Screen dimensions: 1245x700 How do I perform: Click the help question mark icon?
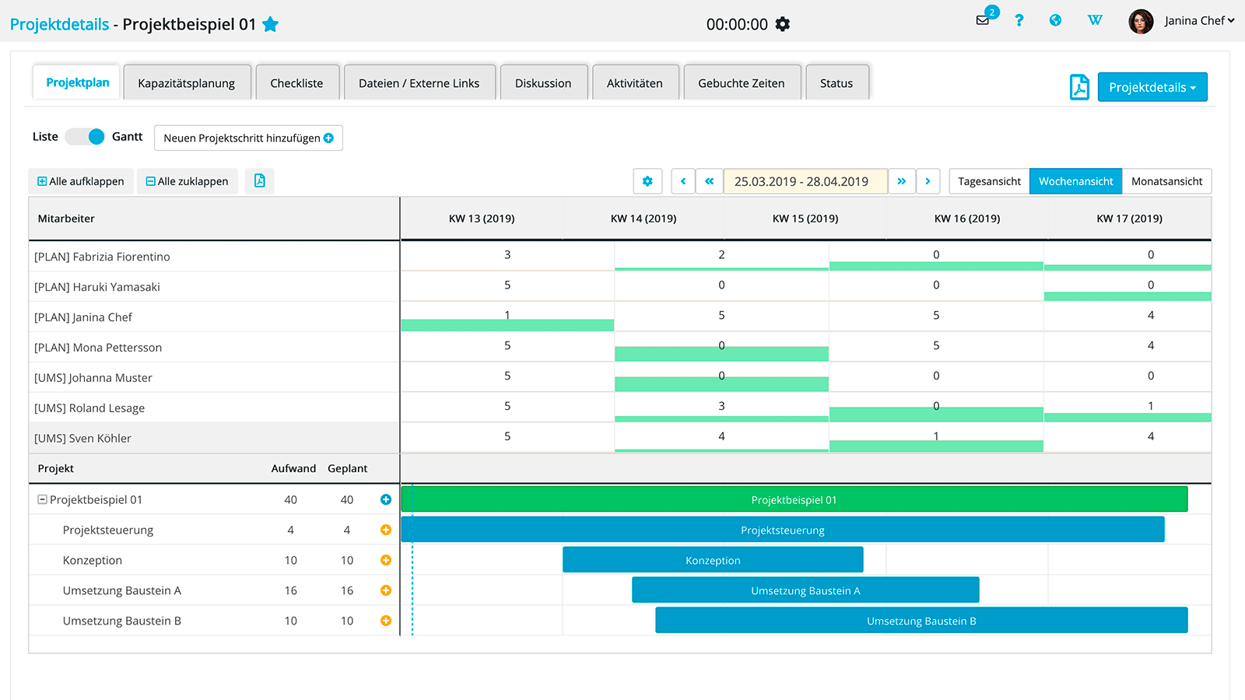pyautogui.click(x=1019, y=20)
